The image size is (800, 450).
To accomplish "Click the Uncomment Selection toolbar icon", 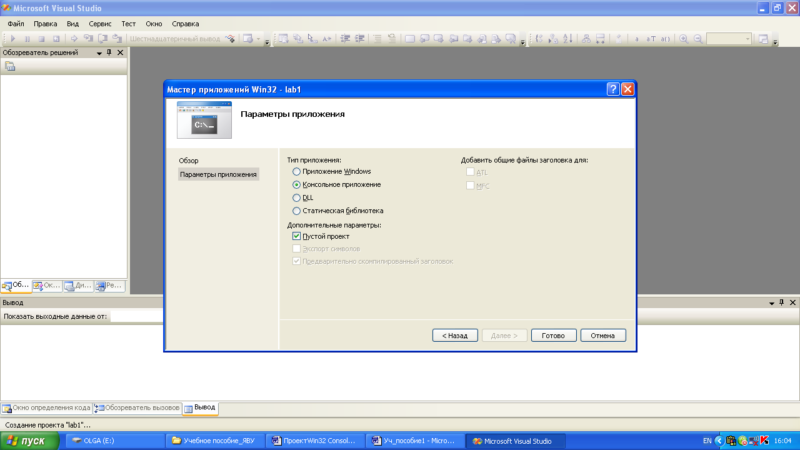I will click(392, 39).
